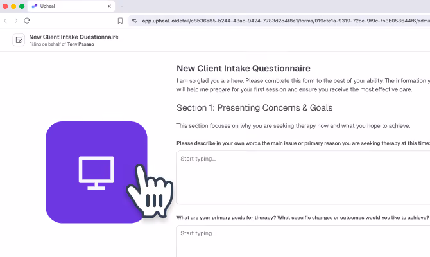Click the 'Tony Pasano' client name
This screenshot has height=257, width=430.
(x=81, y=44)
